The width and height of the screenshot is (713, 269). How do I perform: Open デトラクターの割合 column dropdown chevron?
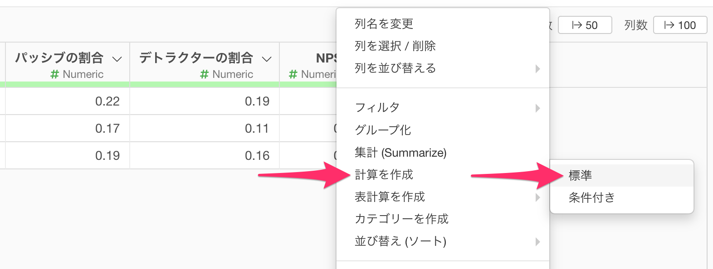click(267, 59)
